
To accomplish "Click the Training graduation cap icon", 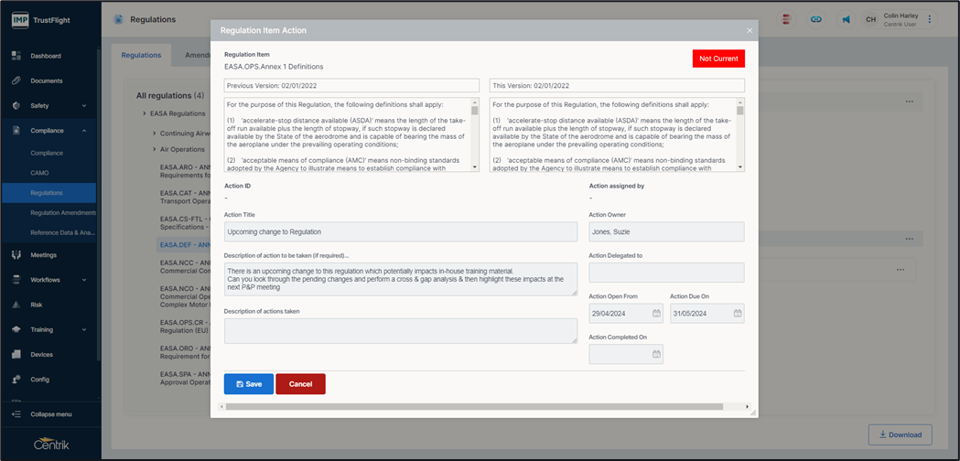I will [x=16, y=329].
